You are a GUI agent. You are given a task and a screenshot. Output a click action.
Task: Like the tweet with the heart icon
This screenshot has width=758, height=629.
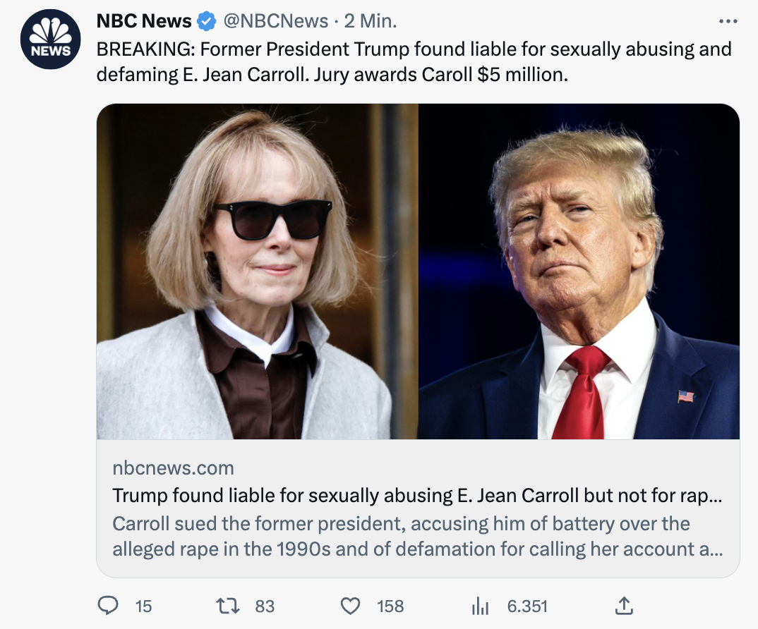pos(351,606)
